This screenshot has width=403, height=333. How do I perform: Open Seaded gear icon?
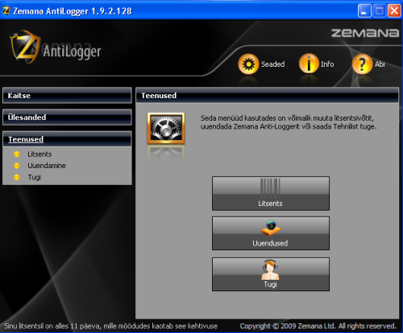point(248,64)
